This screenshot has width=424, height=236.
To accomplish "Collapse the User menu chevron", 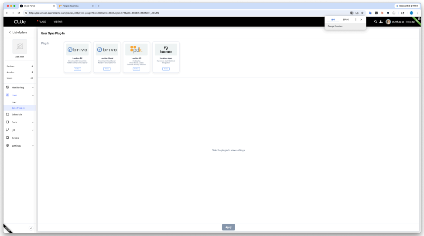I will click(x=33, y=95).
